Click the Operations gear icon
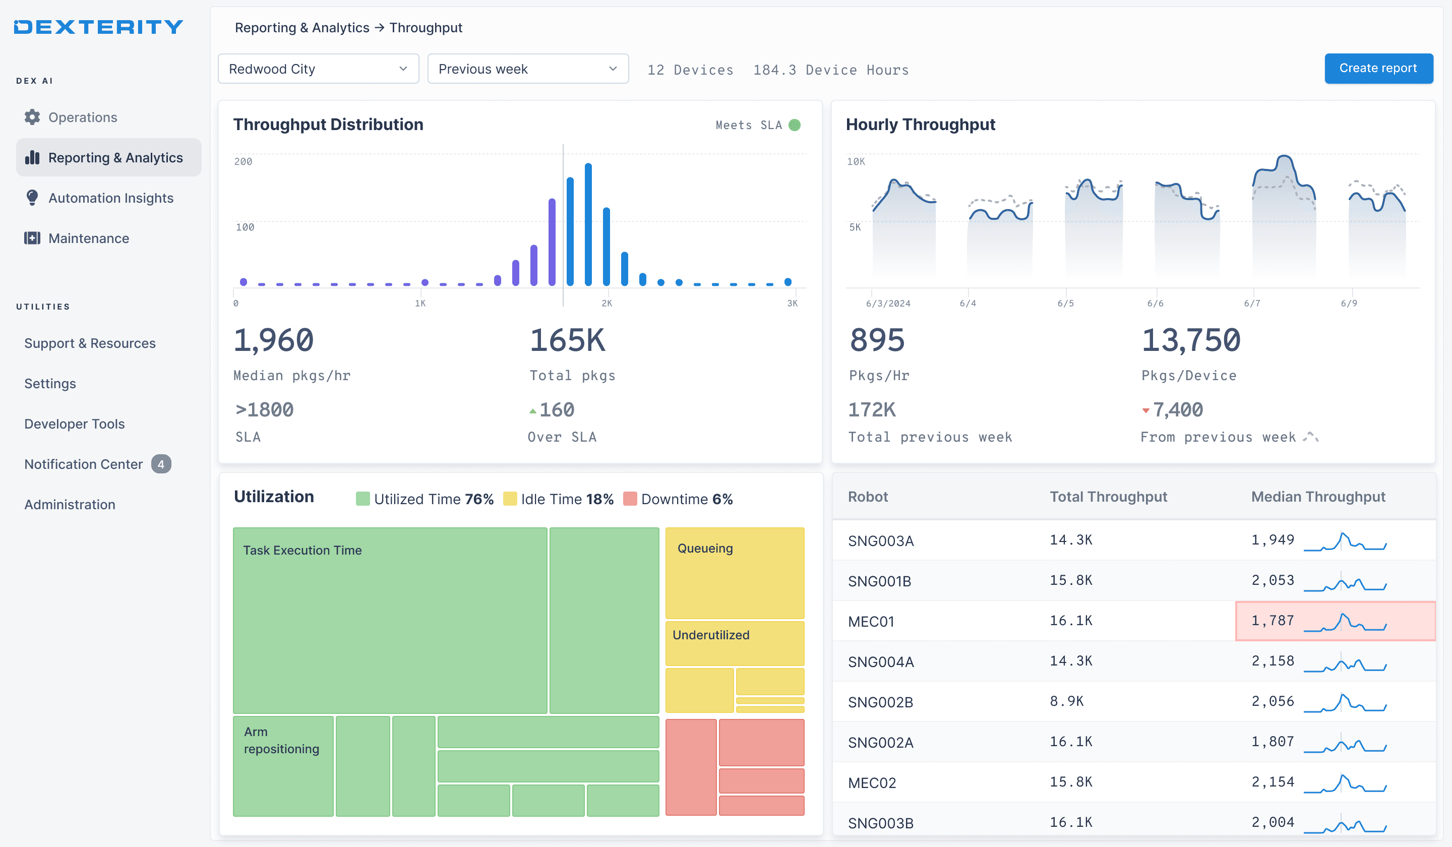Screen dimensions: 1452x847 (32, 117)
